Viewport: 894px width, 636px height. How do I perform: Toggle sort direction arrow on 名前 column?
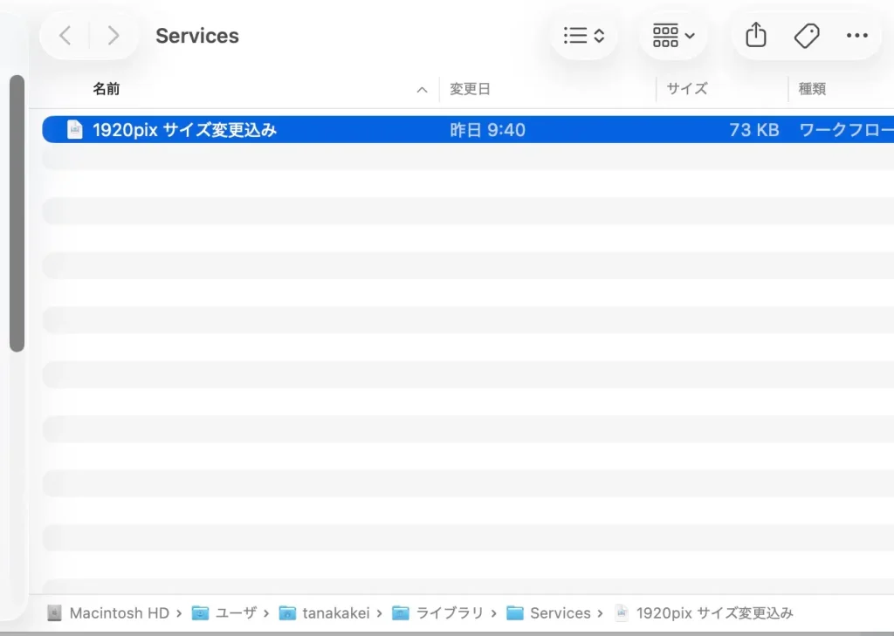422,90
